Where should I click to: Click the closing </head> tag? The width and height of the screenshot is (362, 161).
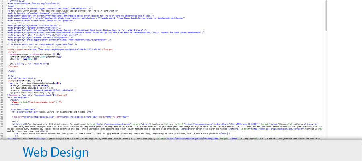click(12, 71)
